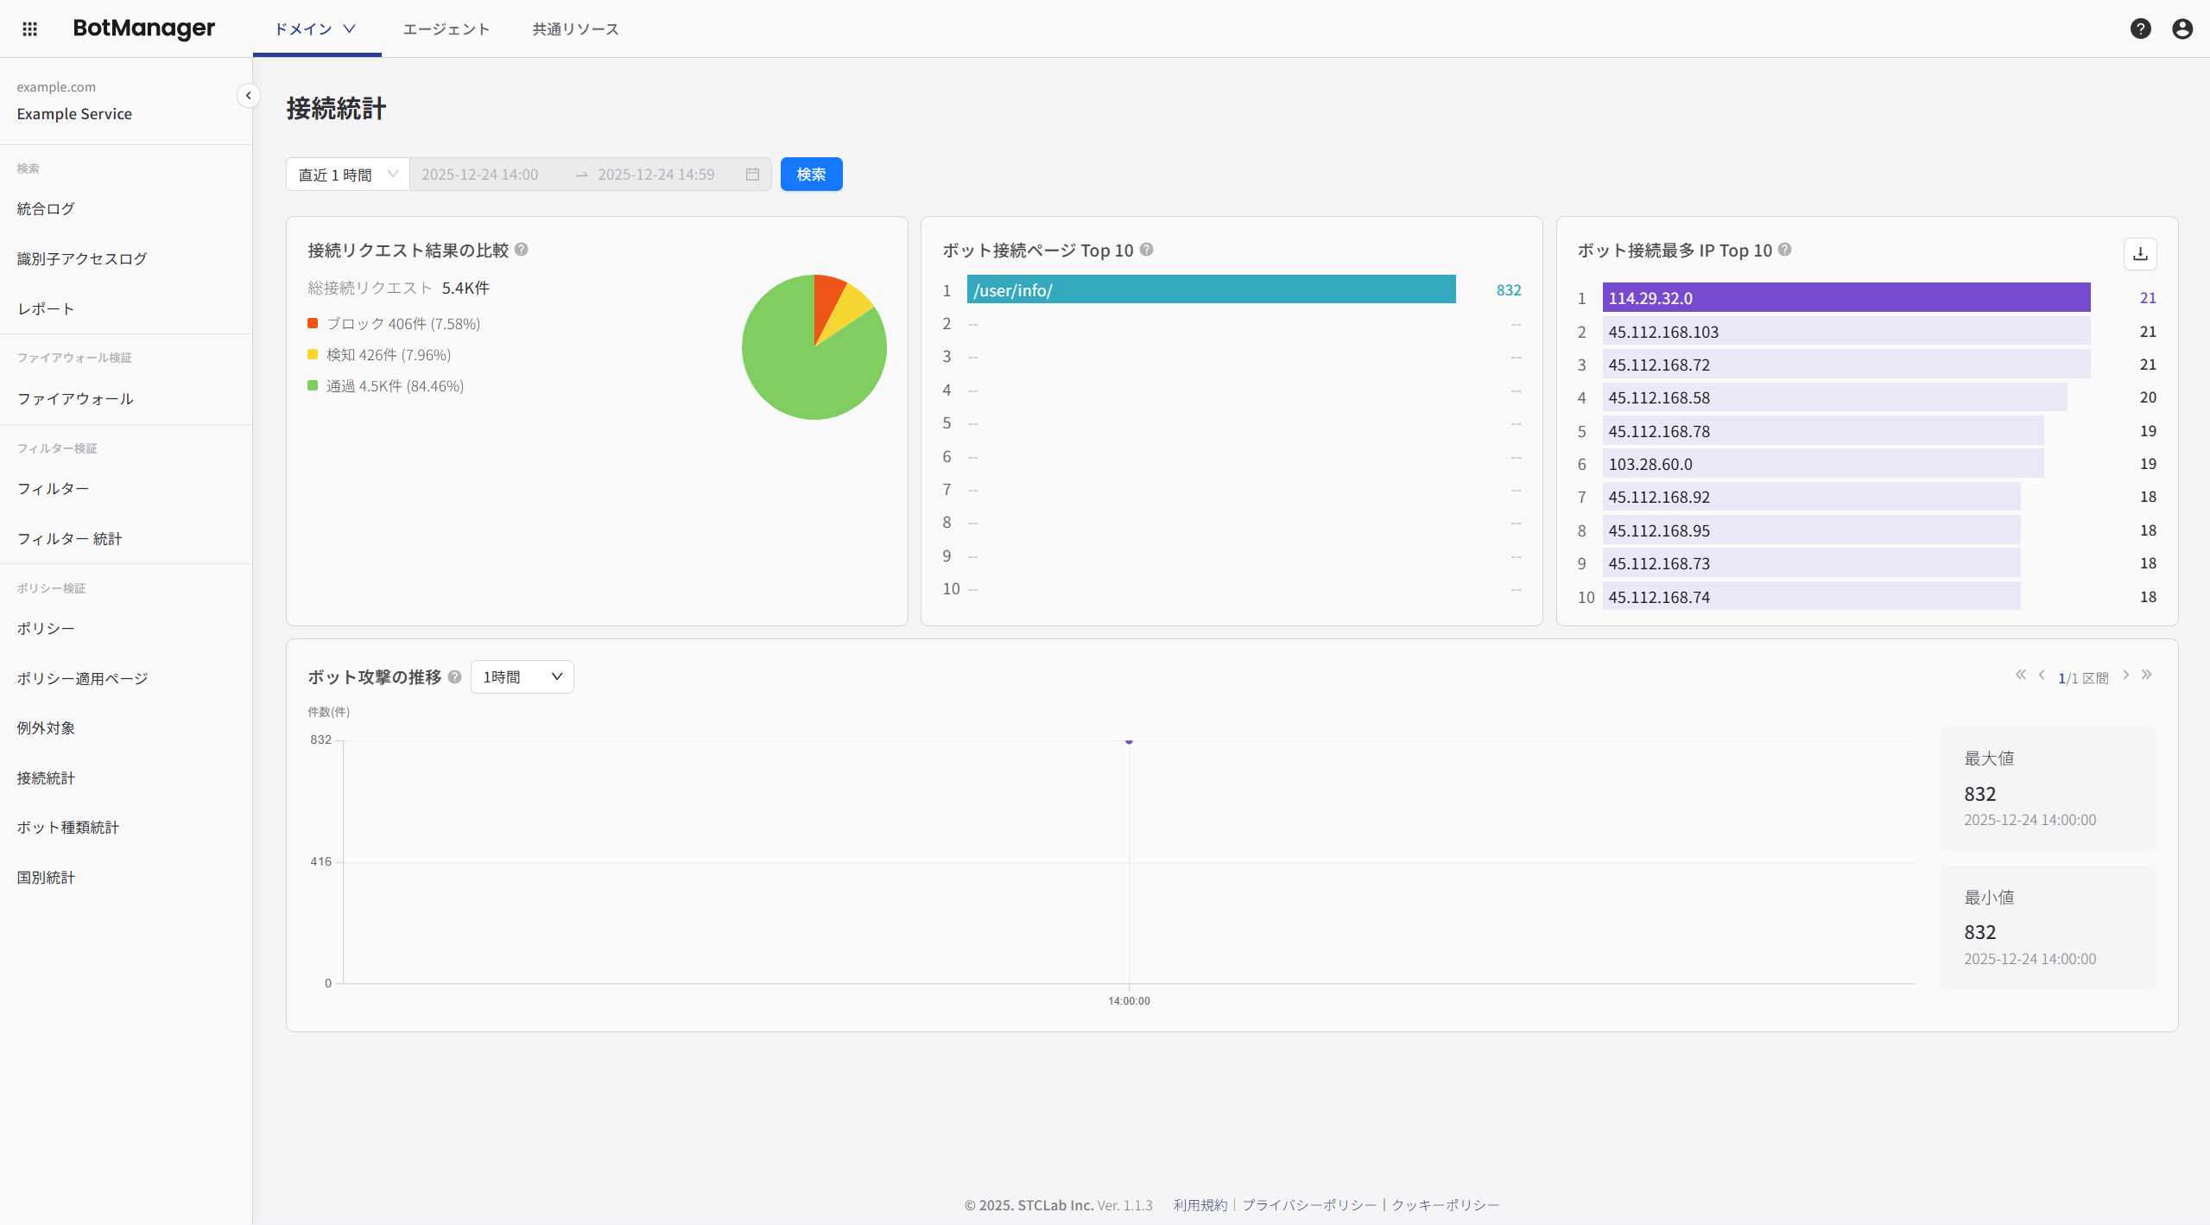2210x1225 pixels.
Task: Open the apps grid menu icon
Action: [29, 29]
